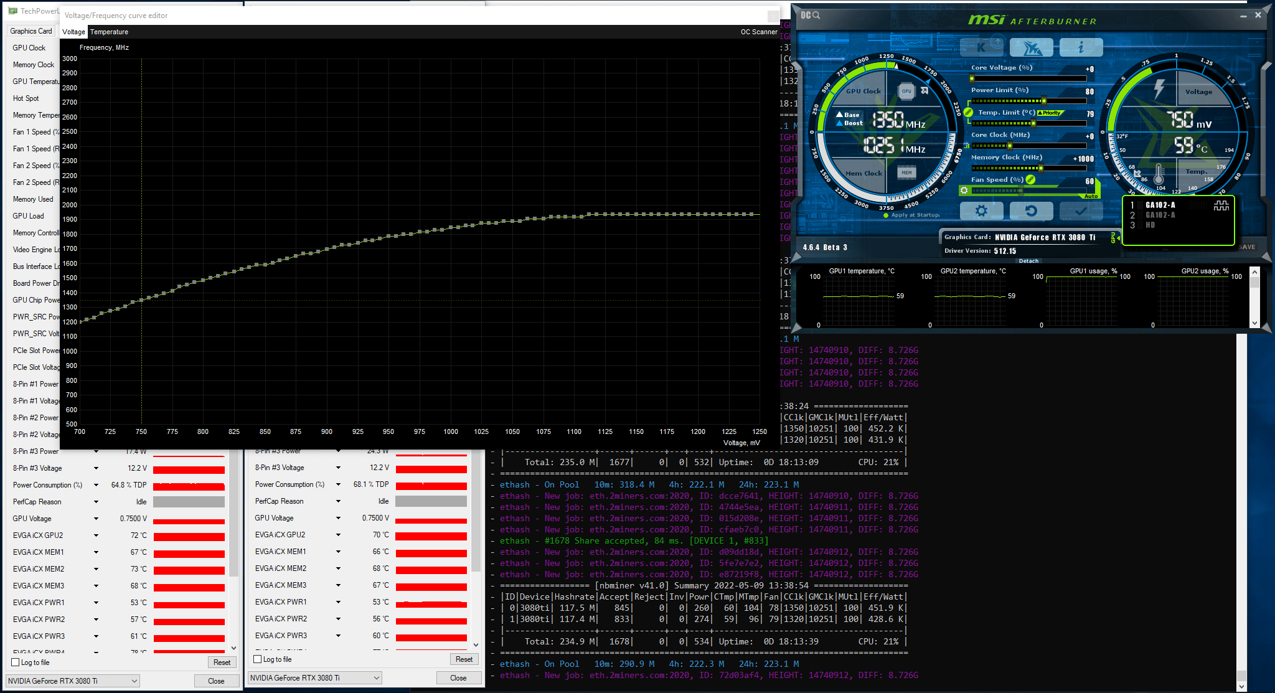Image resolution: width=1275 pixels, height=693 pixels.
Task: Expand the GPU Voltage sensor dropdown
Action: pyautogui.click(x=96, y=517)
